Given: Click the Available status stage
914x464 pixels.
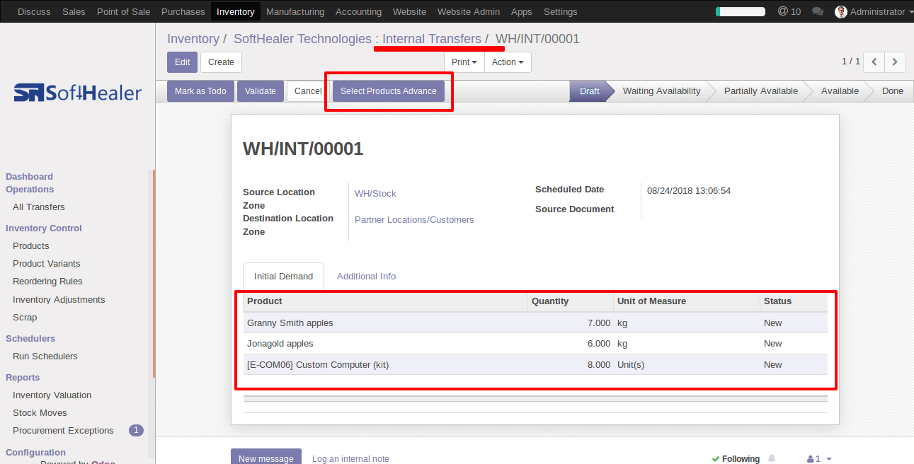Looking at the screenshot, I should click(840, 91).
